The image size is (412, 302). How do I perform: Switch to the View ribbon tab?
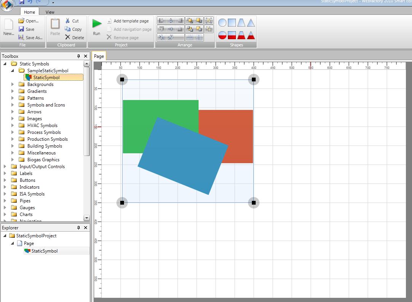pos(50,12)
